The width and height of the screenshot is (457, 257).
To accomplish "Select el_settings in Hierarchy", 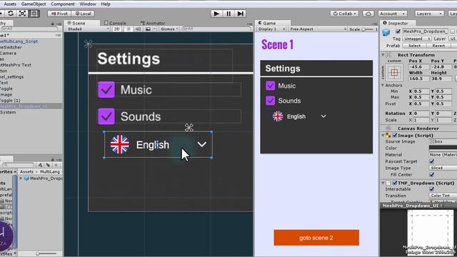I will pyautogui.click(x=12, y=77).
